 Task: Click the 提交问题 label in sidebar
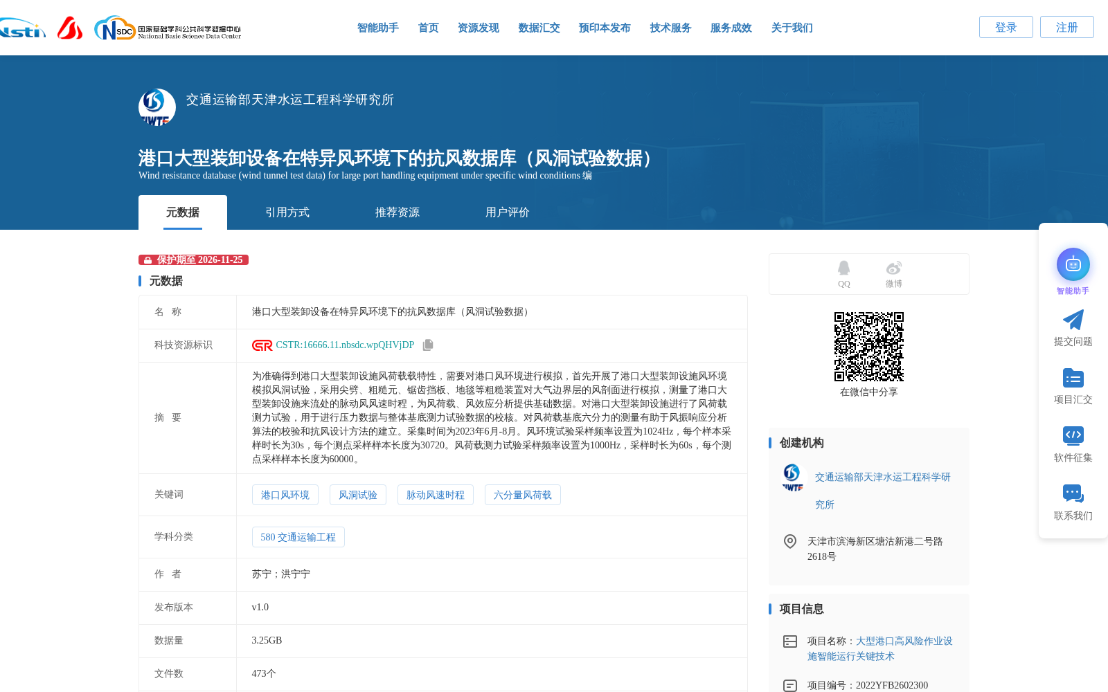pyautogui.click(x=1073, y=342)
